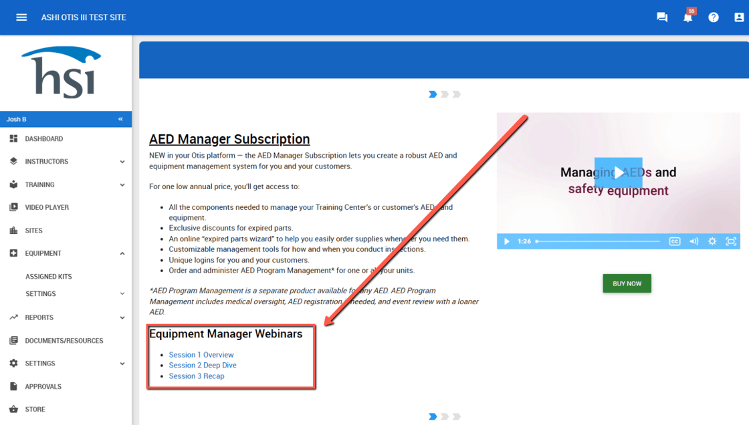Select the second top carousel indicator
749x425 pixels.
tap(445, 94)
